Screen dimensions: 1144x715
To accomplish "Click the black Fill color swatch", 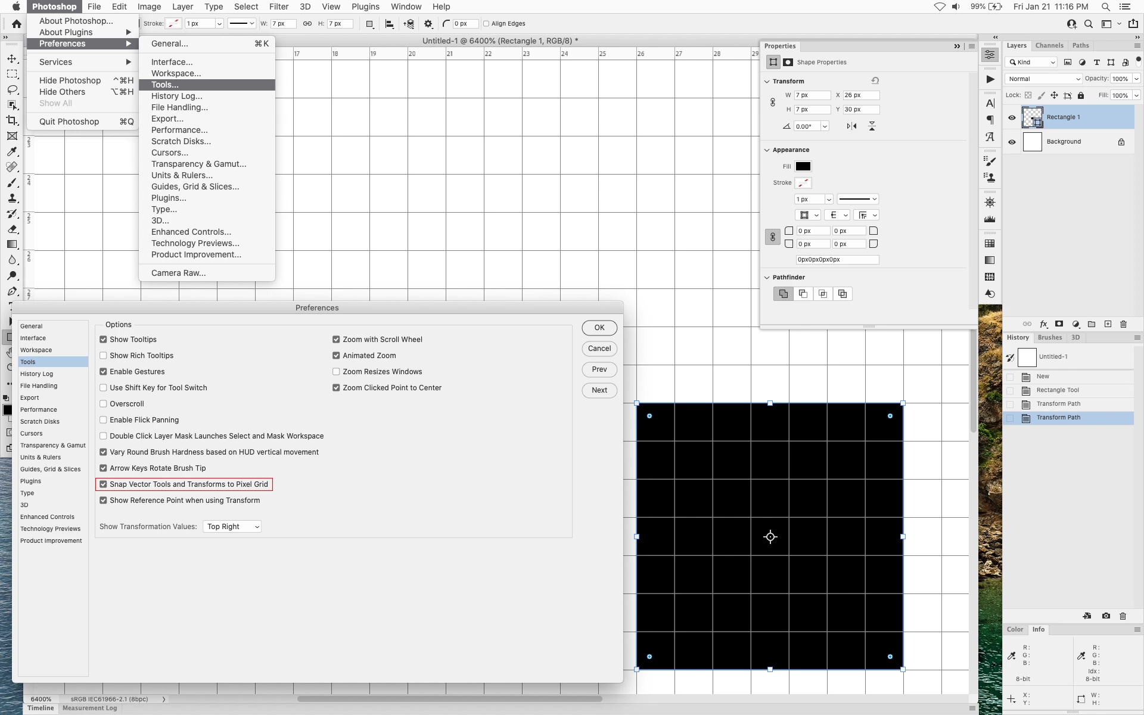I will 803,167.
